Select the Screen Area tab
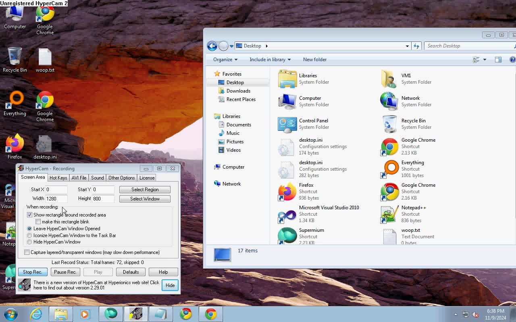The height and width of the screenshot is (322, 516). [33, 177]
